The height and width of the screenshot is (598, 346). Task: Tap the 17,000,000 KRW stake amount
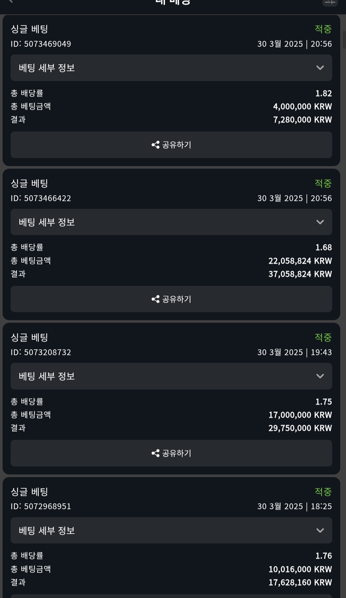300,415
